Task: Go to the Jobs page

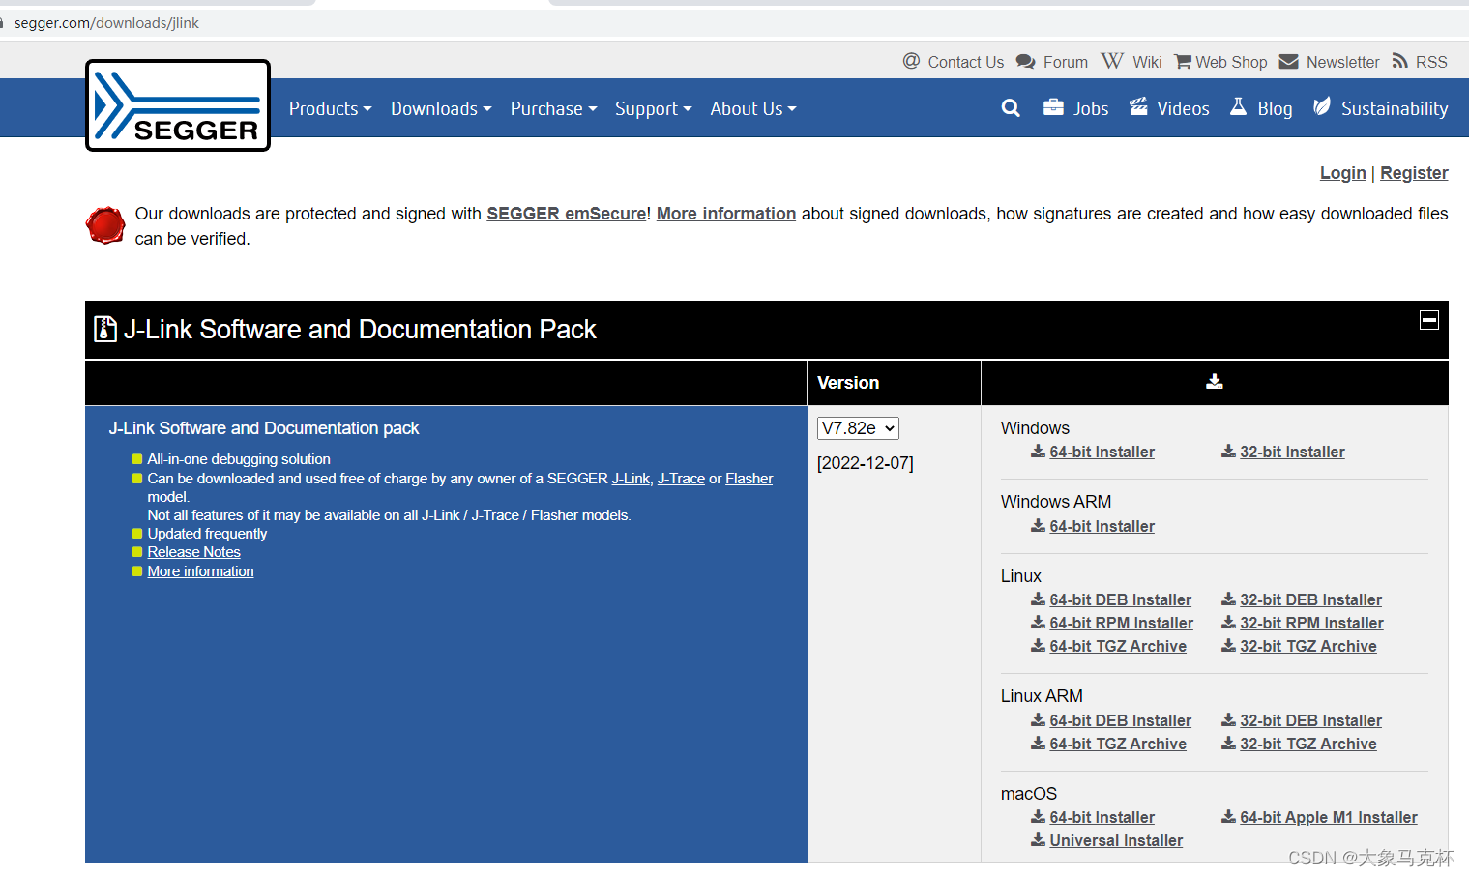Action: pyautogui.click(x=1091, y=109)
